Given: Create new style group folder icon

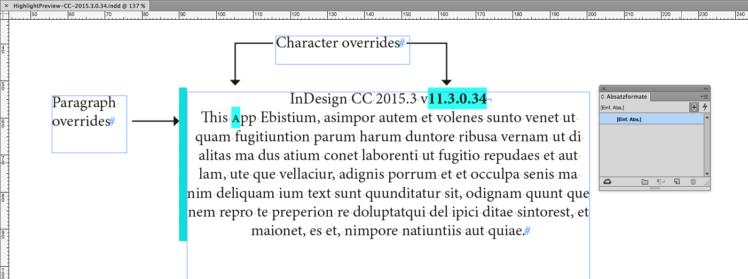Looking at the screenshot, I should 645,182.
